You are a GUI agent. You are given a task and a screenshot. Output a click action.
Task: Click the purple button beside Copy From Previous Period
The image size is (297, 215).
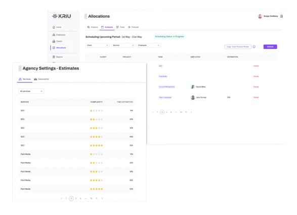(270, 47)
